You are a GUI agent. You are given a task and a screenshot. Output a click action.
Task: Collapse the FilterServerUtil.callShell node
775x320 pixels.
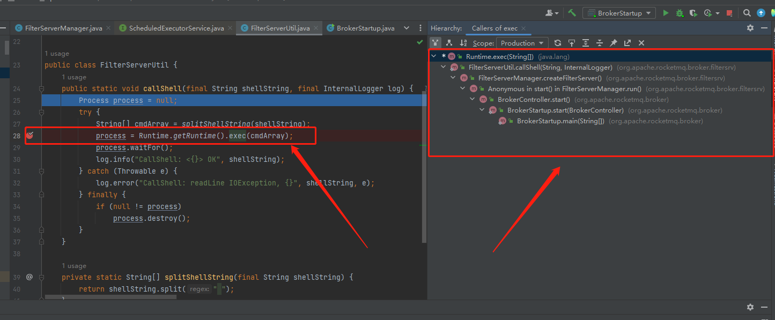pyautogui.click(x=443, y=67)
